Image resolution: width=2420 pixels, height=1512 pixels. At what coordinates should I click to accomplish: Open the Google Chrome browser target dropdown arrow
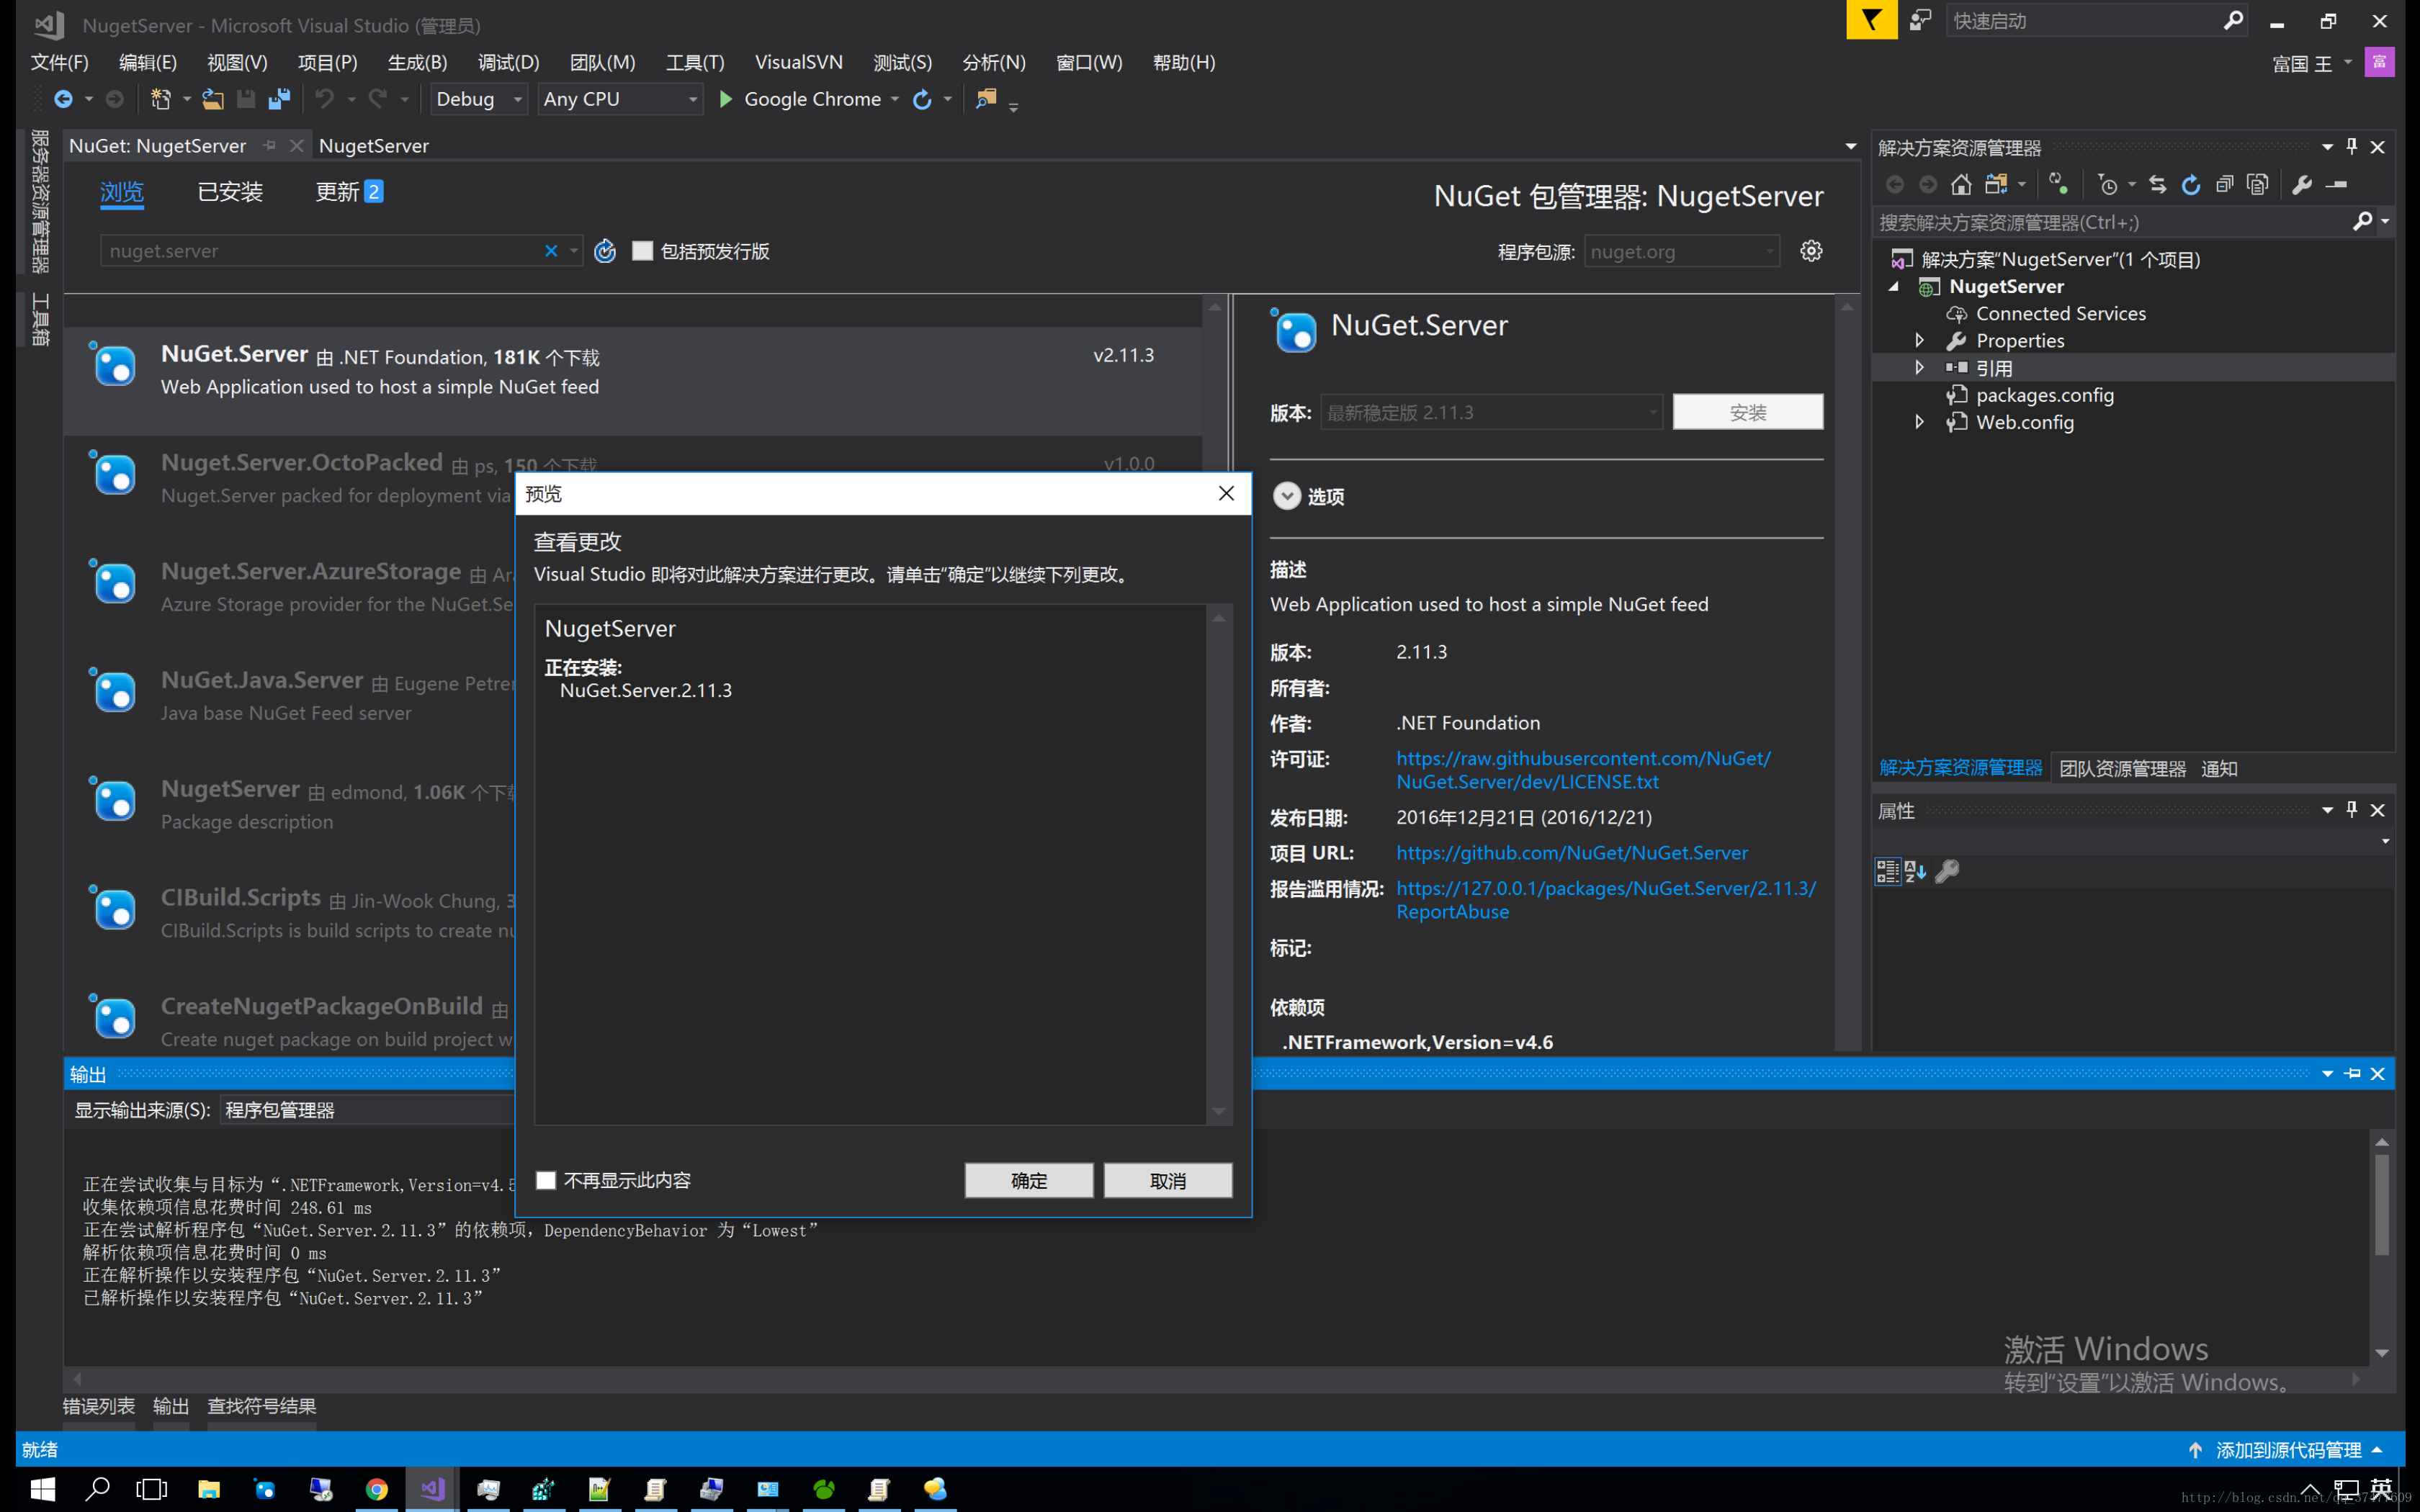tap(895, 99)
